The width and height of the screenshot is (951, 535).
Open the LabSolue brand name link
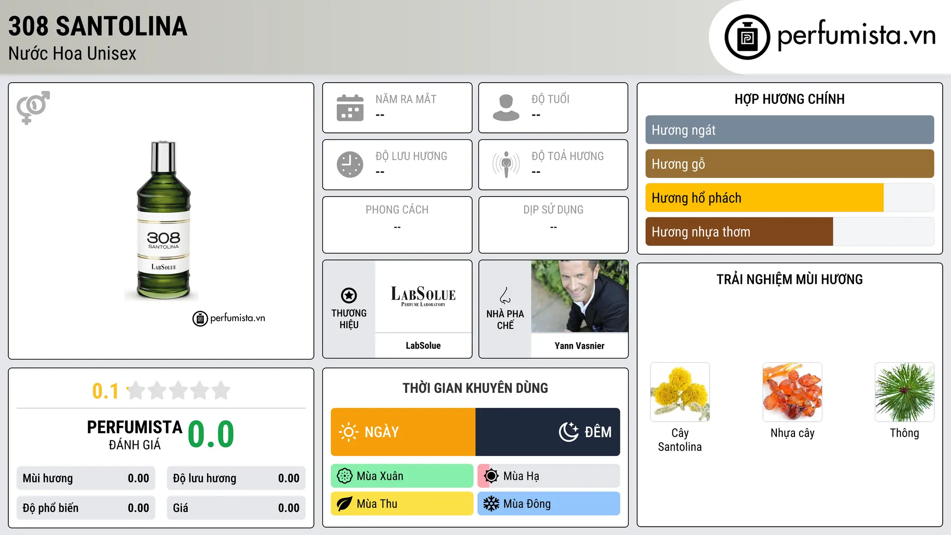point(423,346)
